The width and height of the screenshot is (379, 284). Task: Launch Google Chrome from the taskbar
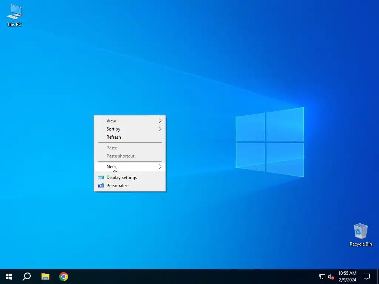point(64,277)
